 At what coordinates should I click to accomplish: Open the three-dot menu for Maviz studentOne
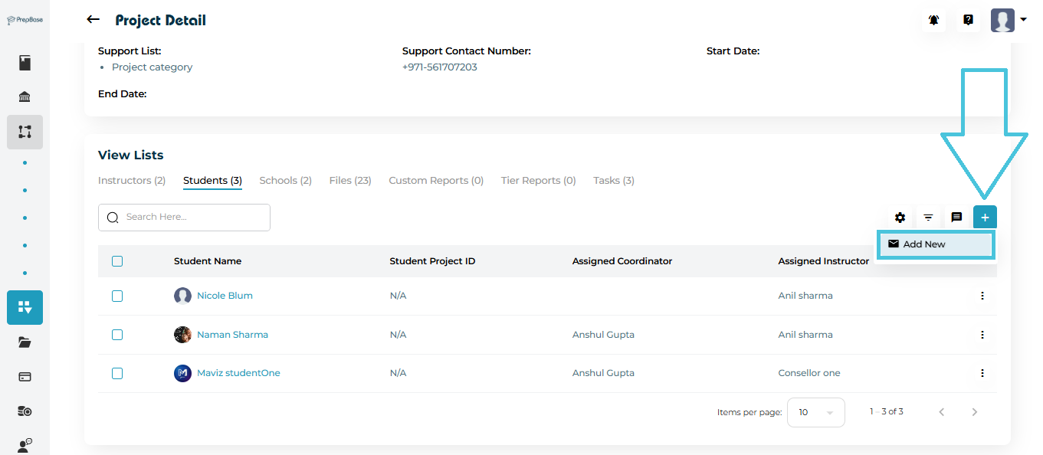[x=982, y=373]
